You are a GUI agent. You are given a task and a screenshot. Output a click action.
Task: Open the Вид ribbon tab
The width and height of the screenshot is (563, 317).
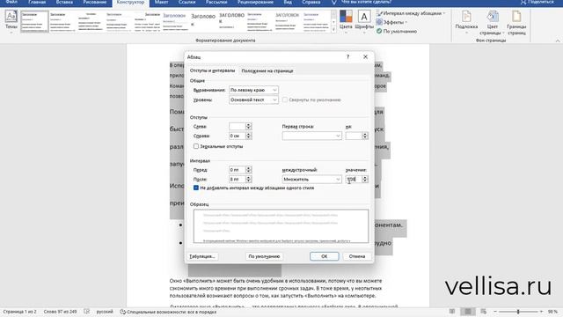[288, 2]
